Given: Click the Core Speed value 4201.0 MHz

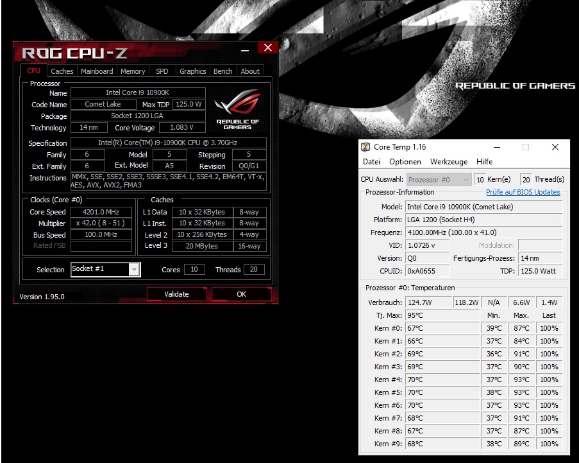Looking at the screenshot, I should (x=101, y=212).
